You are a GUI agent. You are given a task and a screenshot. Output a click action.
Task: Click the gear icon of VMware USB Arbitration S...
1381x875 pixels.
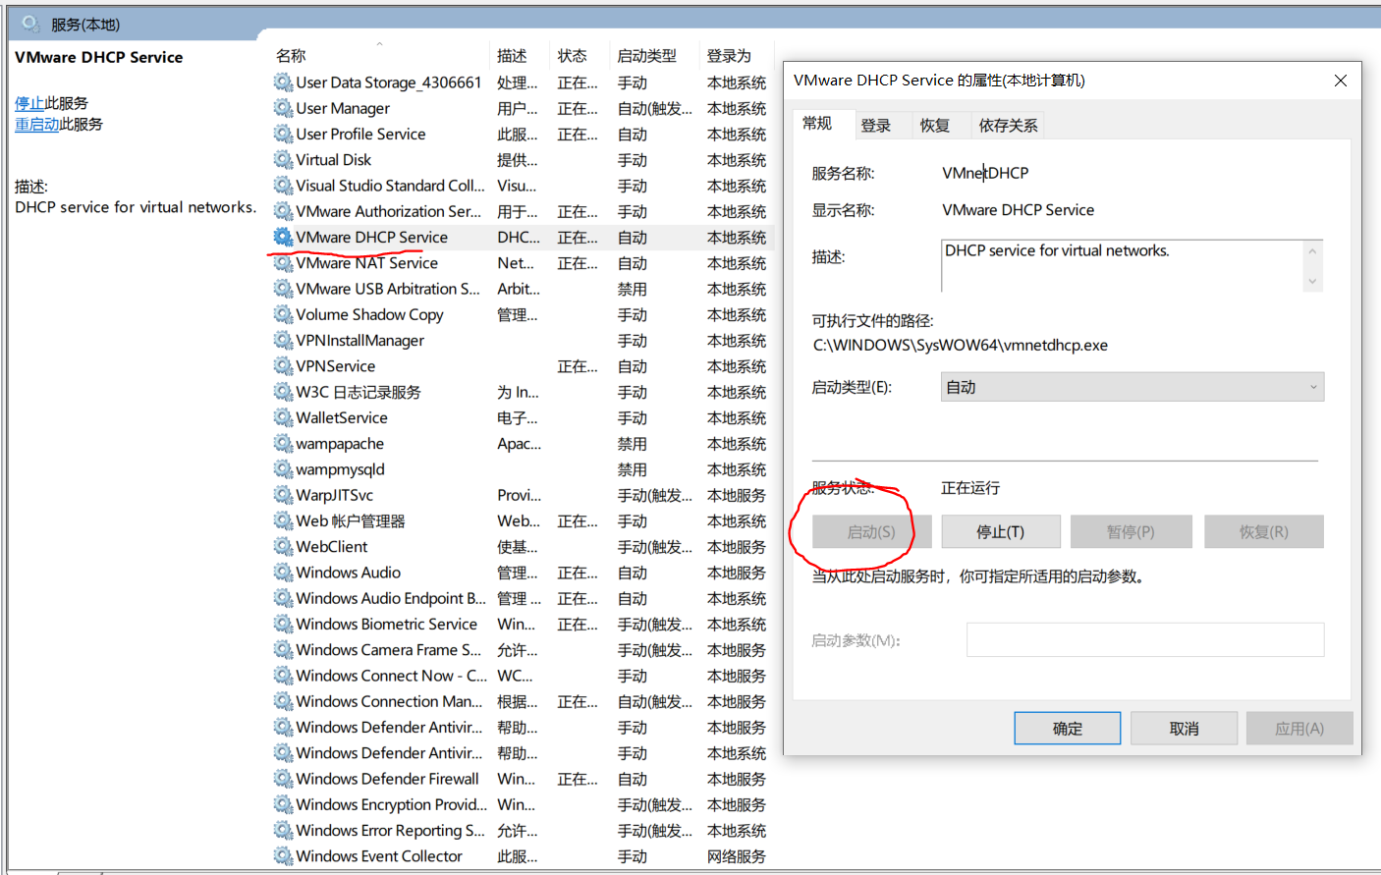pyautogui.click(x=284, y=289)
